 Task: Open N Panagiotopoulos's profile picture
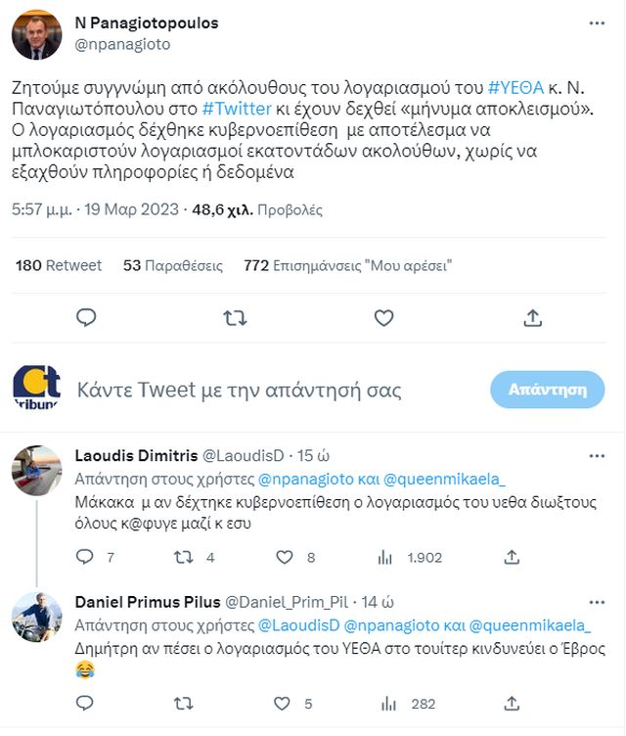(36, 35)
